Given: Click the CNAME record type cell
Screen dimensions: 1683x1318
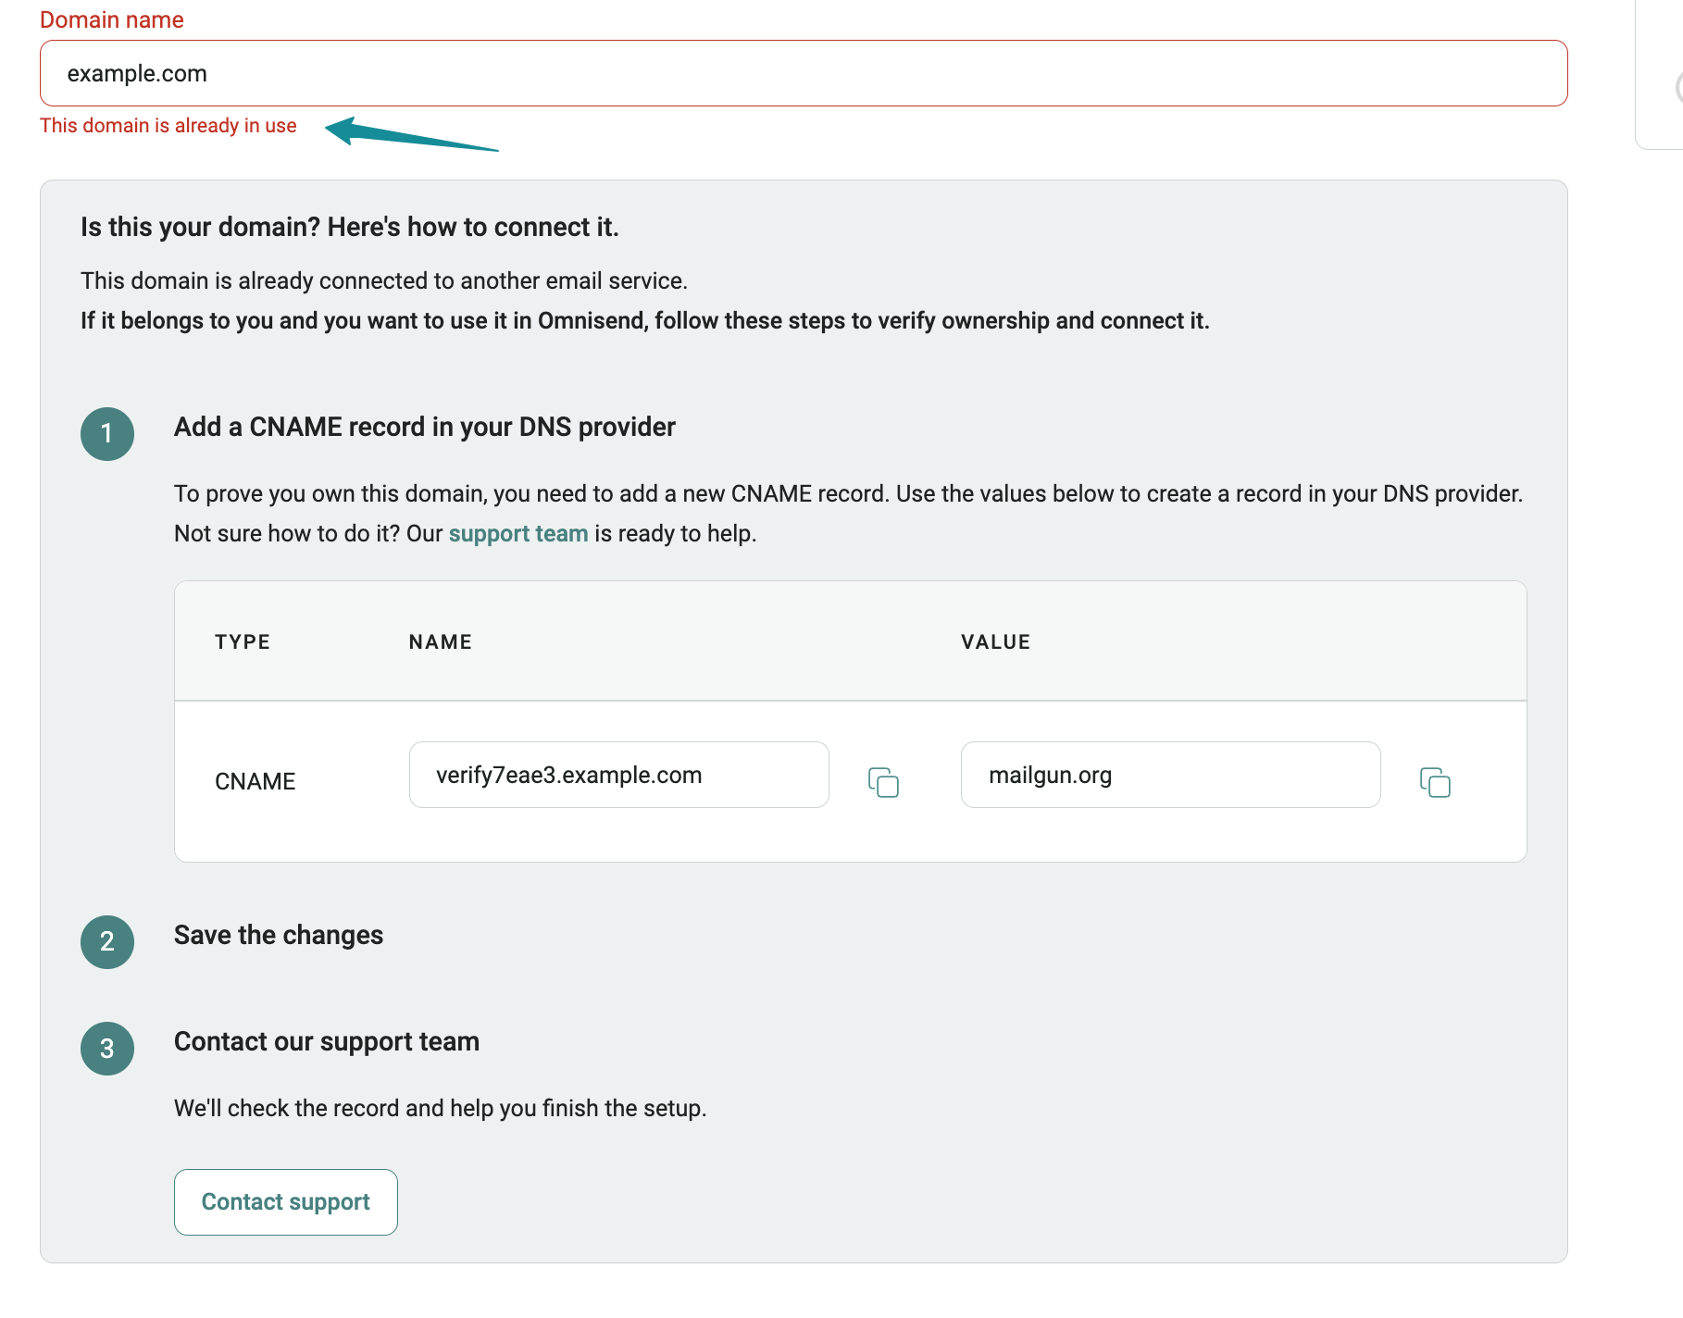Looking at the screenshot, I should 256,782.
